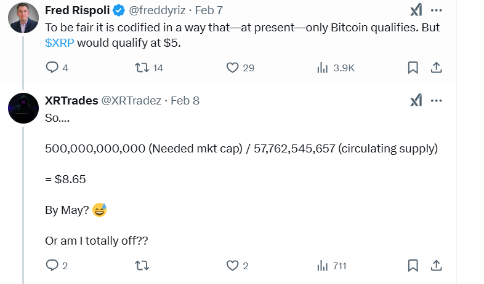The image size is (484, 284).
Task: Open more options on XRTrades' tweet
Action: (436, 100)
